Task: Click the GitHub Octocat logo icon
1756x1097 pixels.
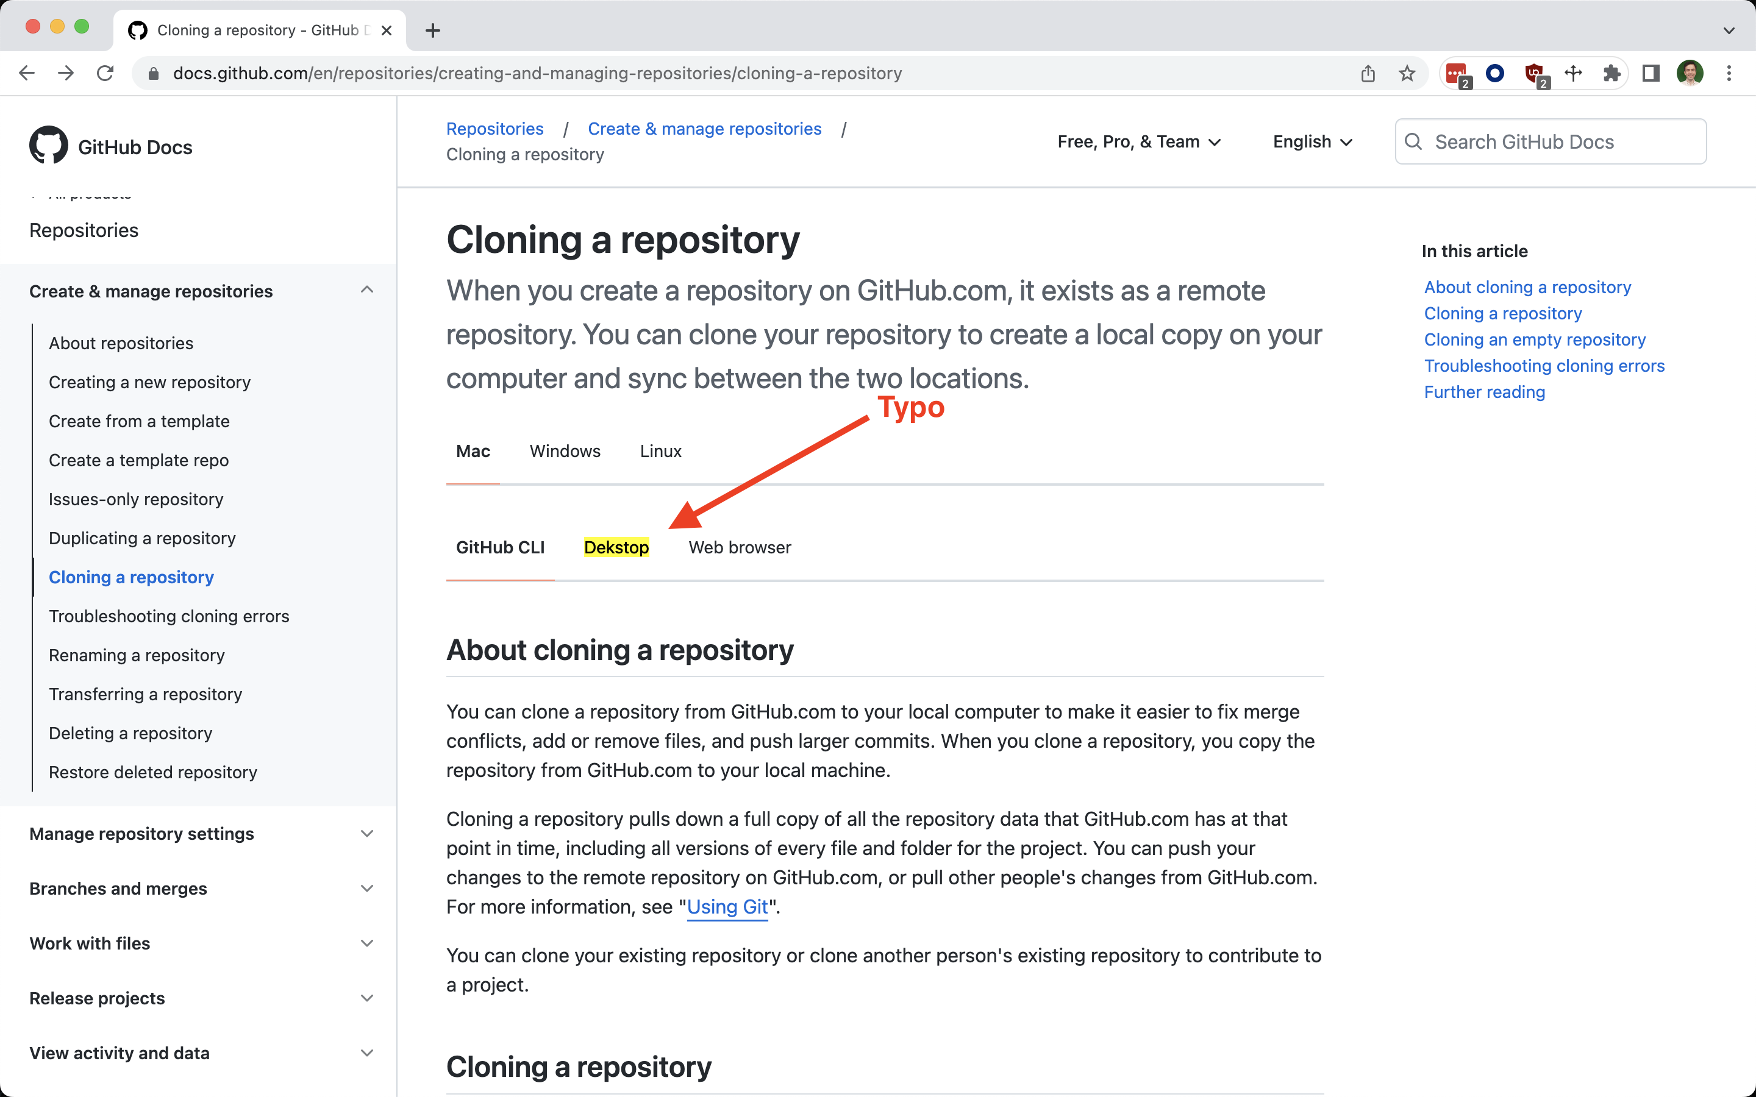Action: (x=49, y=145)
